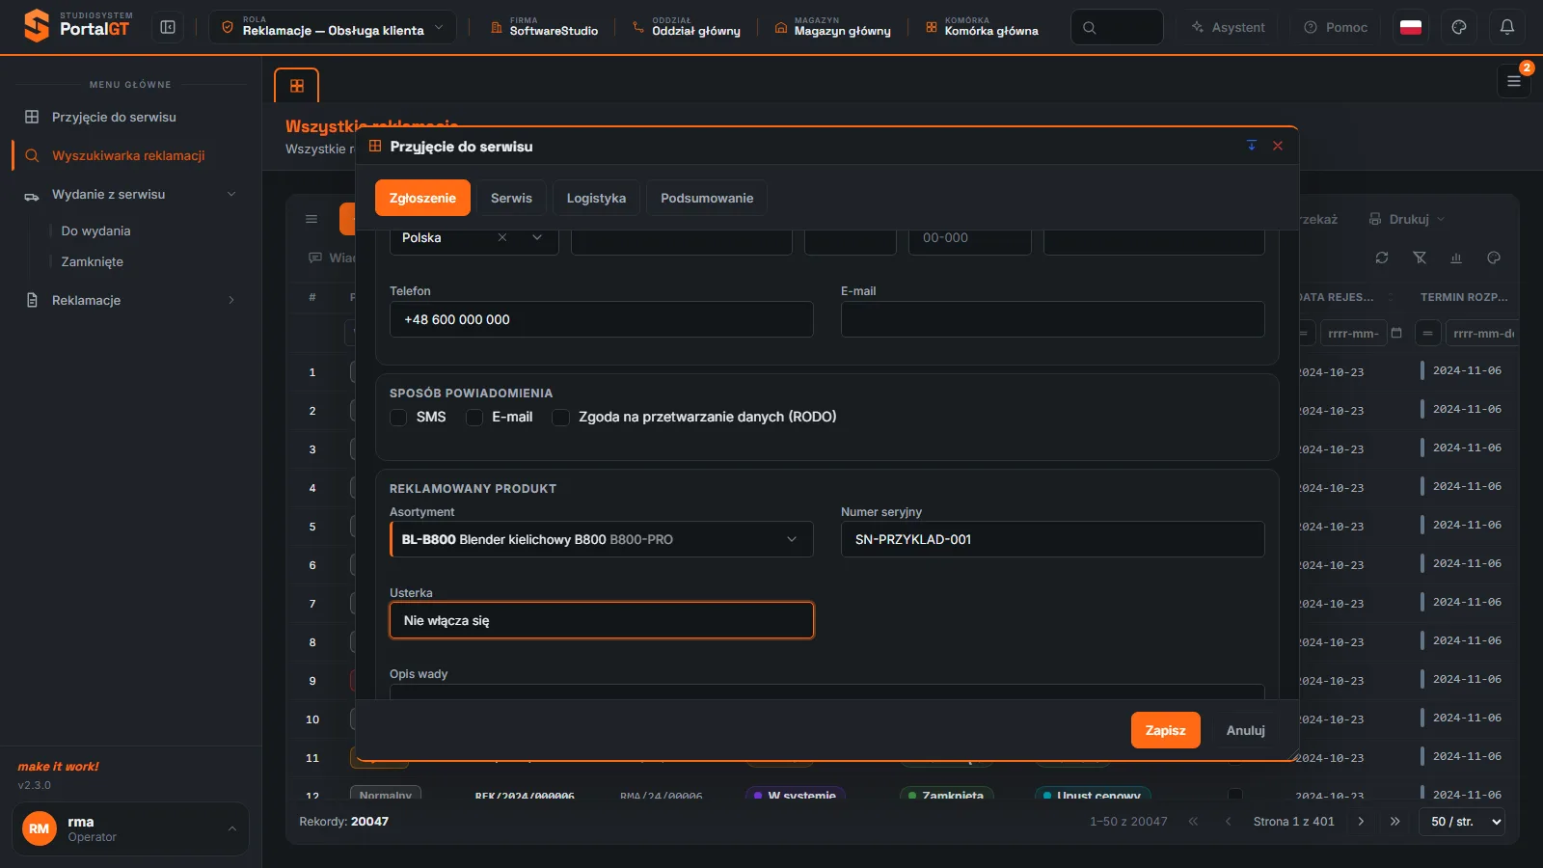Open the theme palette icon in header
The height and width of the screenshot is (868, 1543).
click(x=1459, y=27)
